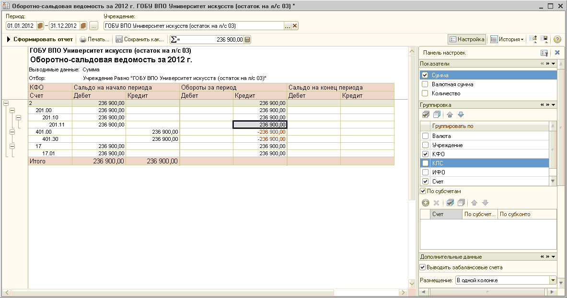Move grouping item up with arrow icon
Screen dimensions: 567x298
[450, 115]
